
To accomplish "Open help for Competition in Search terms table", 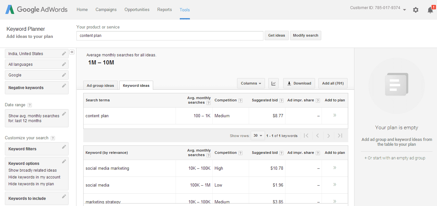I will tap(240, 100).
